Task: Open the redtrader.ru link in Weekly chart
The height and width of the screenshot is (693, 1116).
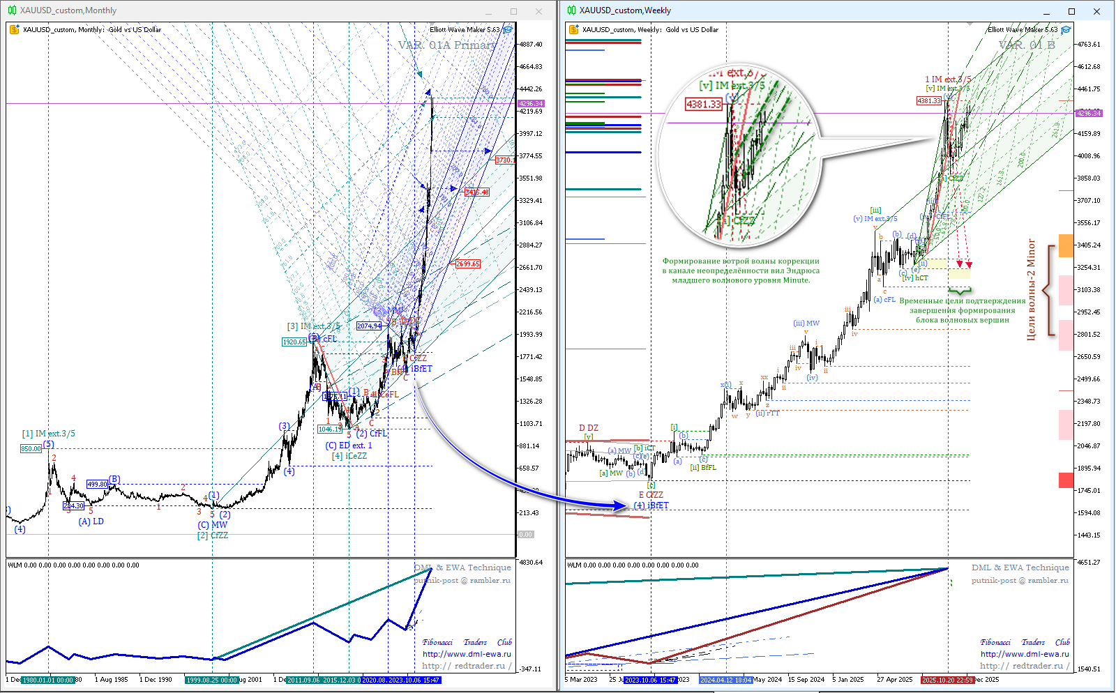Action: click(1025, 666)
